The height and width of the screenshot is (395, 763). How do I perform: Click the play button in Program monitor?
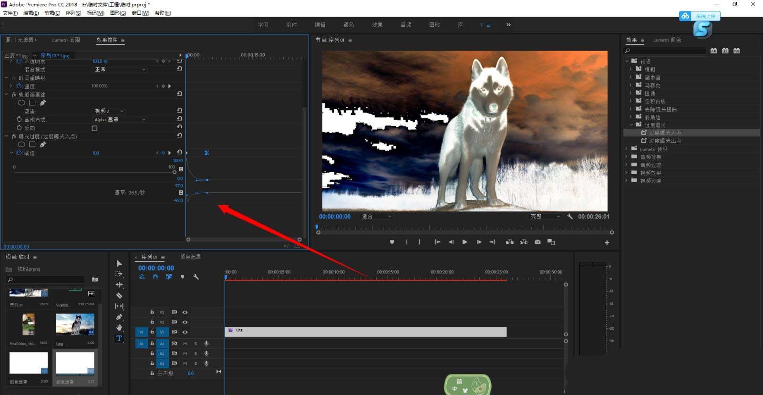click(x=464, y=242)
